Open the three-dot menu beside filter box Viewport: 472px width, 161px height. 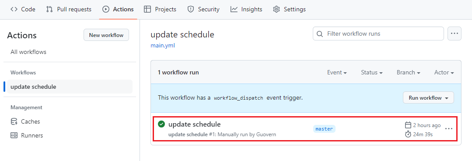455,34
